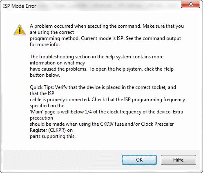Viewport: 203px width, 173px height.
Task: Click the ISP Mode Error title text
Action: [20, 6]
